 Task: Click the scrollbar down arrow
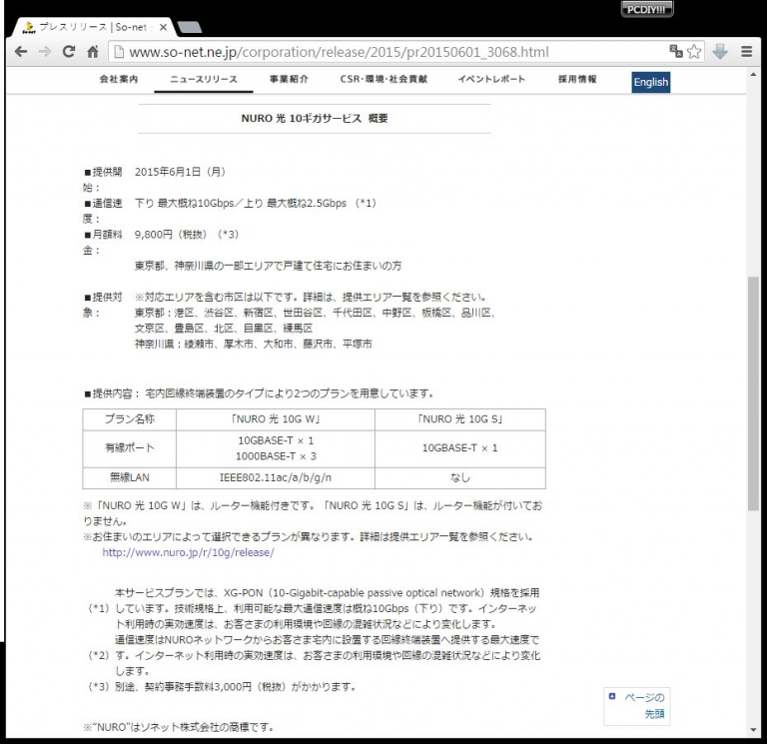point(753,730)
